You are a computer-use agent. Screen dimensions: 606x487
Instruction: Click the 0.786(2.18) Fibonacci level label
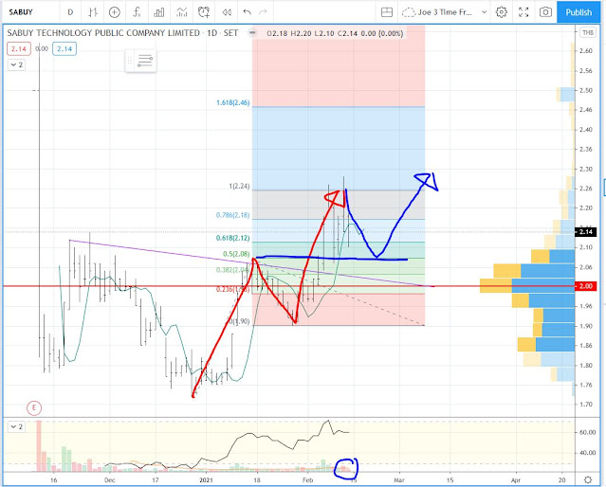pyautogui.click(x=233, y=215)
